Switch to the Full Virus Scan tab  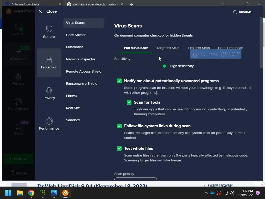click(136, 48)
